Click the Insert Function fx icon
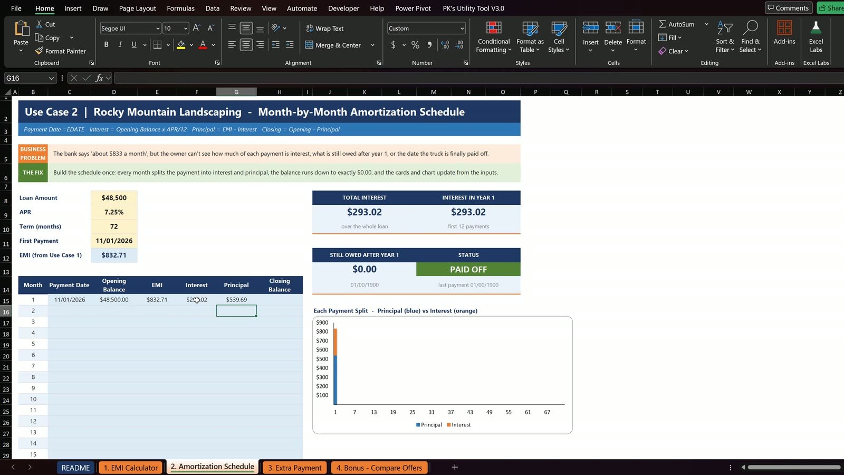Image resolution: width=844 pixels, height=475 pixels. click(x=99, y=78)
